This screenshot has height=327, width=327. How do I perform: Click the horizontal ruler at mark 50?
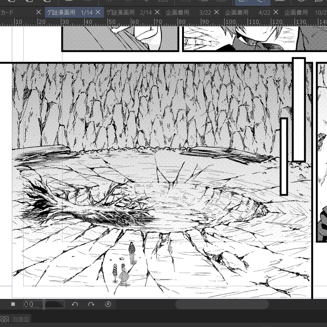112,22
